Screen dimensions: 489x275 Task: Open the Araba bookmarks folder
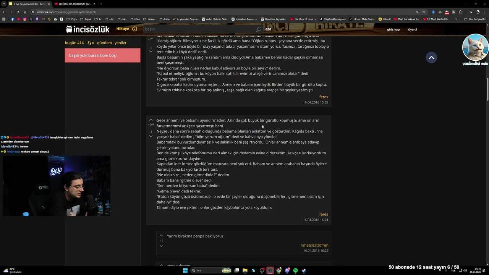[x=164, y=19]
